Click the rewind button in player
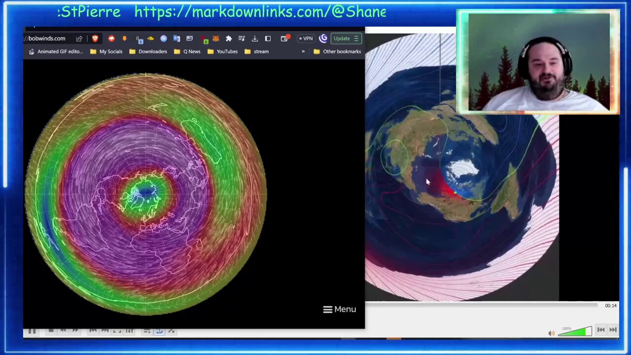The width and height of the screenshot is (631, 355). click(x=63, y=331)
